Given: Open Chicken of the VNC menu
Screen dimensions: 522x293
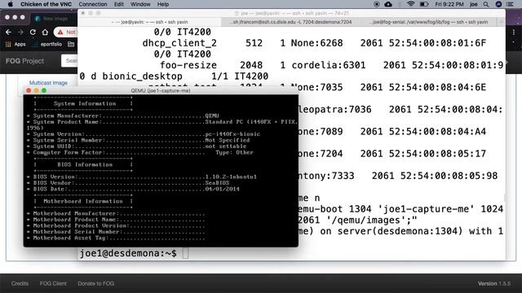Looking at the screenshot, I should [x=46, y=4].
